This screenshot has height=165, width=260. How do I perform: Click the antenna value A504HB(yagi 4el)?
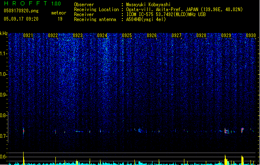point(146,19)
